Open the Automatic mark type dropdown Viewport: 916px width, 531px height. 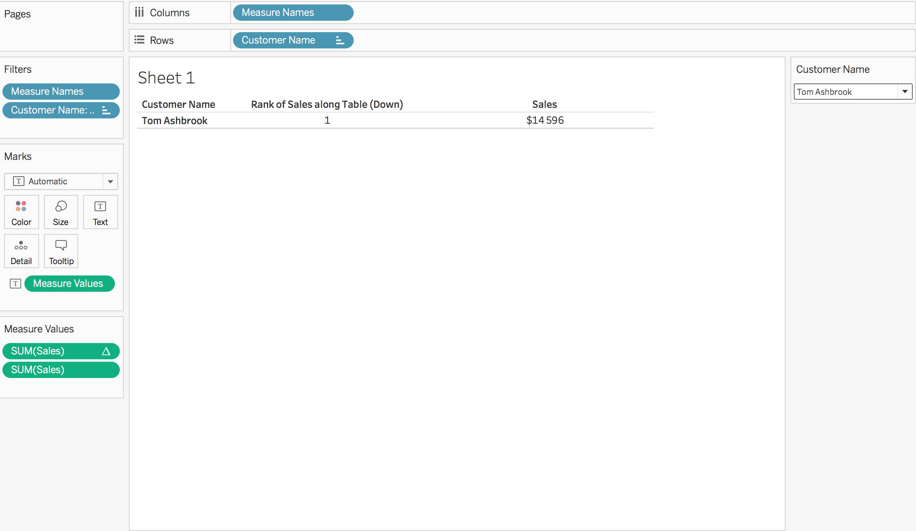click(110, 181)
